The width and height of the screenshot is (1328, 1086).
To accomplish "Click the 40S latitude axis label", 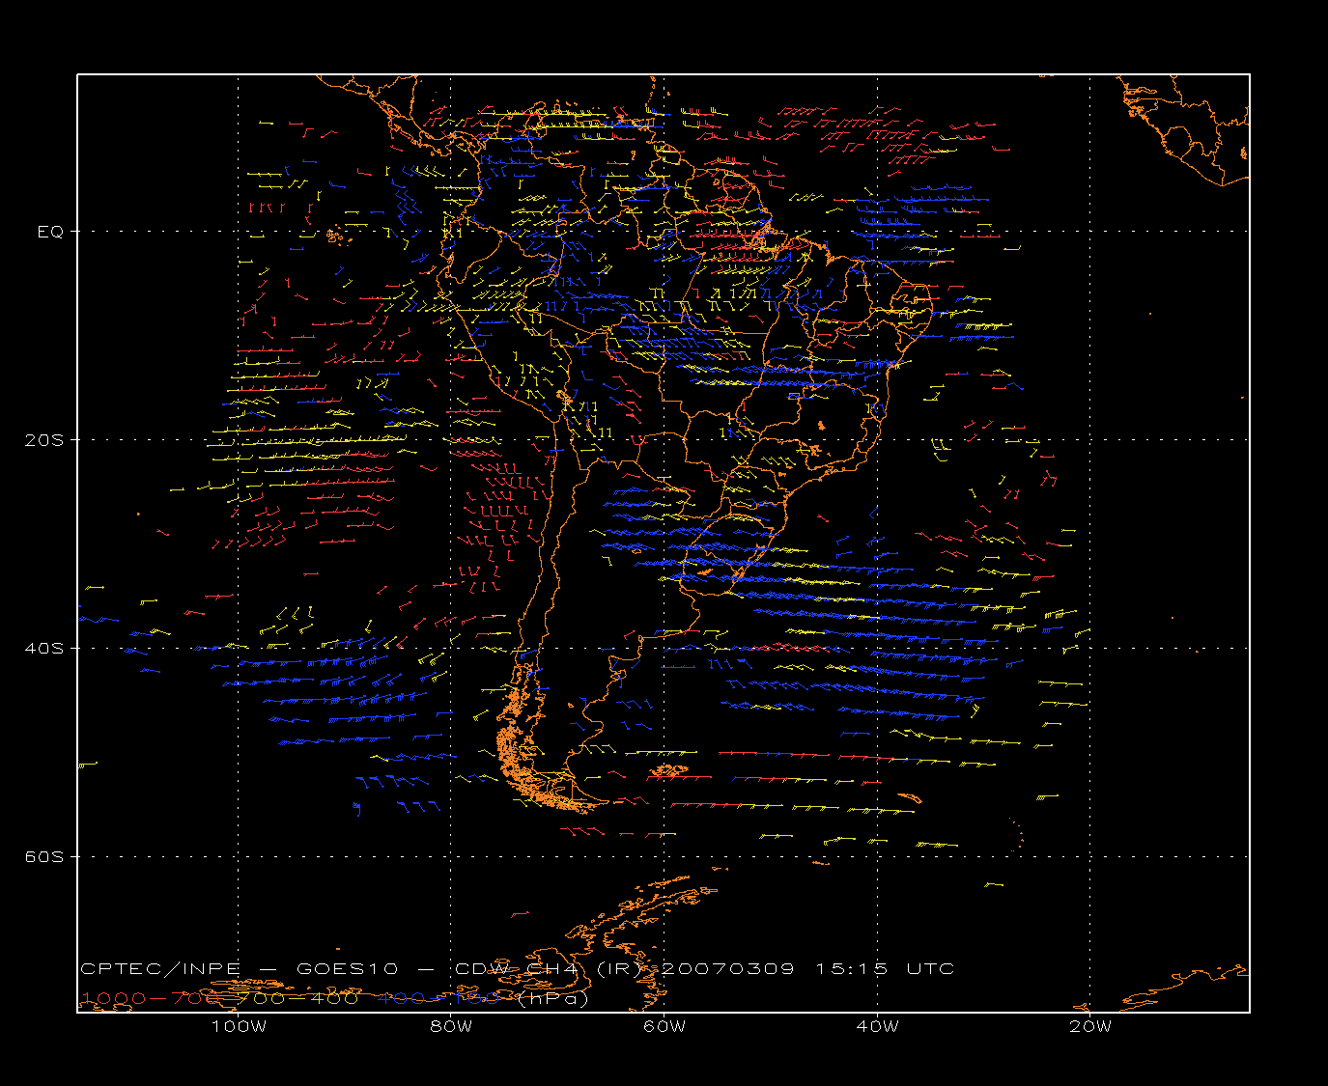I will pos(43,649).
